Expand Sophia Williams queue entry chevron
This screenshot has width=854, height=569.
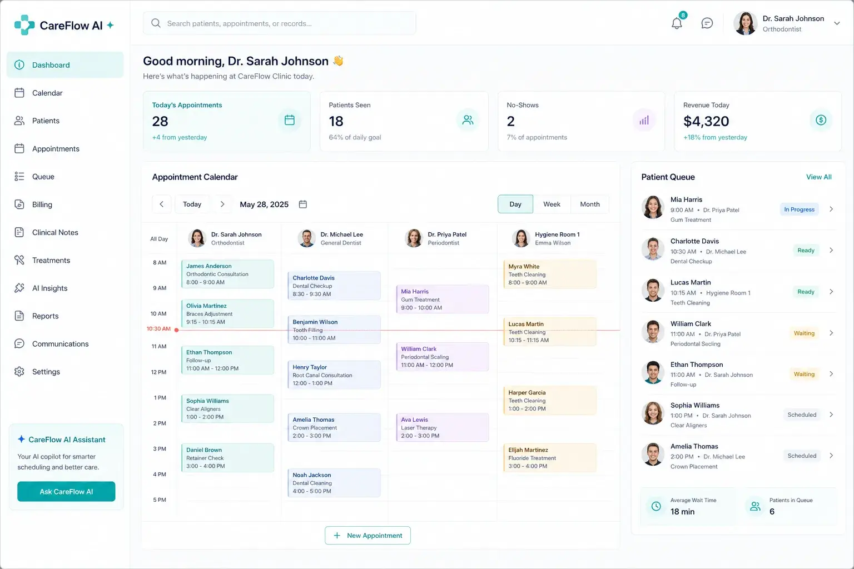pyautogui.click(x=831, y=415)
